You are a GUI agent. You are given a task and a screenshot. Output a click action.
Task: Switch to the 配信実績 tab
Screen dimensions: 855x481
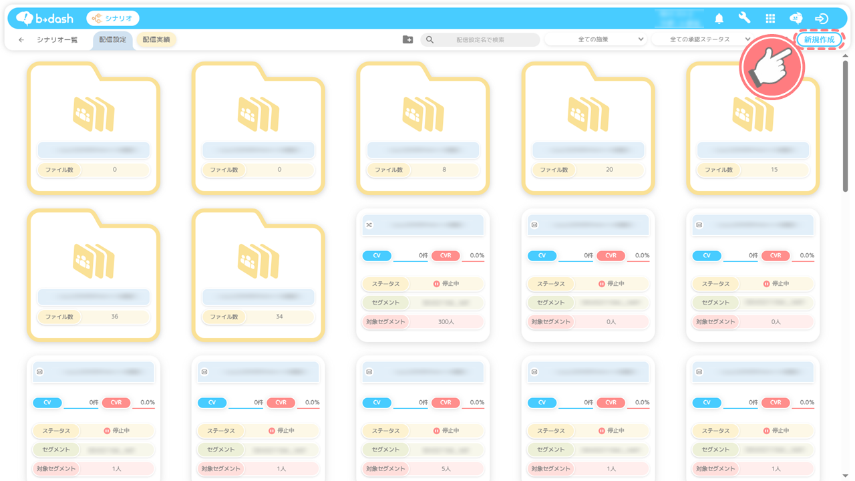[x=156, y=40]
